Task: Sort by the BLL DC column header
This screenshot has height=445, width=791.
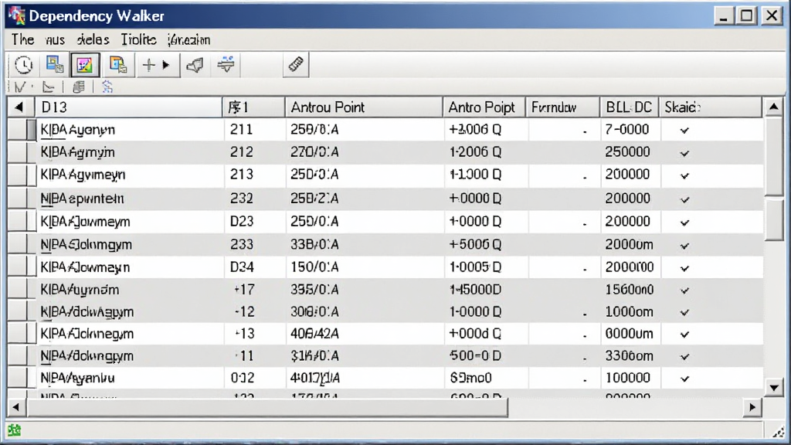Action: 629,107
